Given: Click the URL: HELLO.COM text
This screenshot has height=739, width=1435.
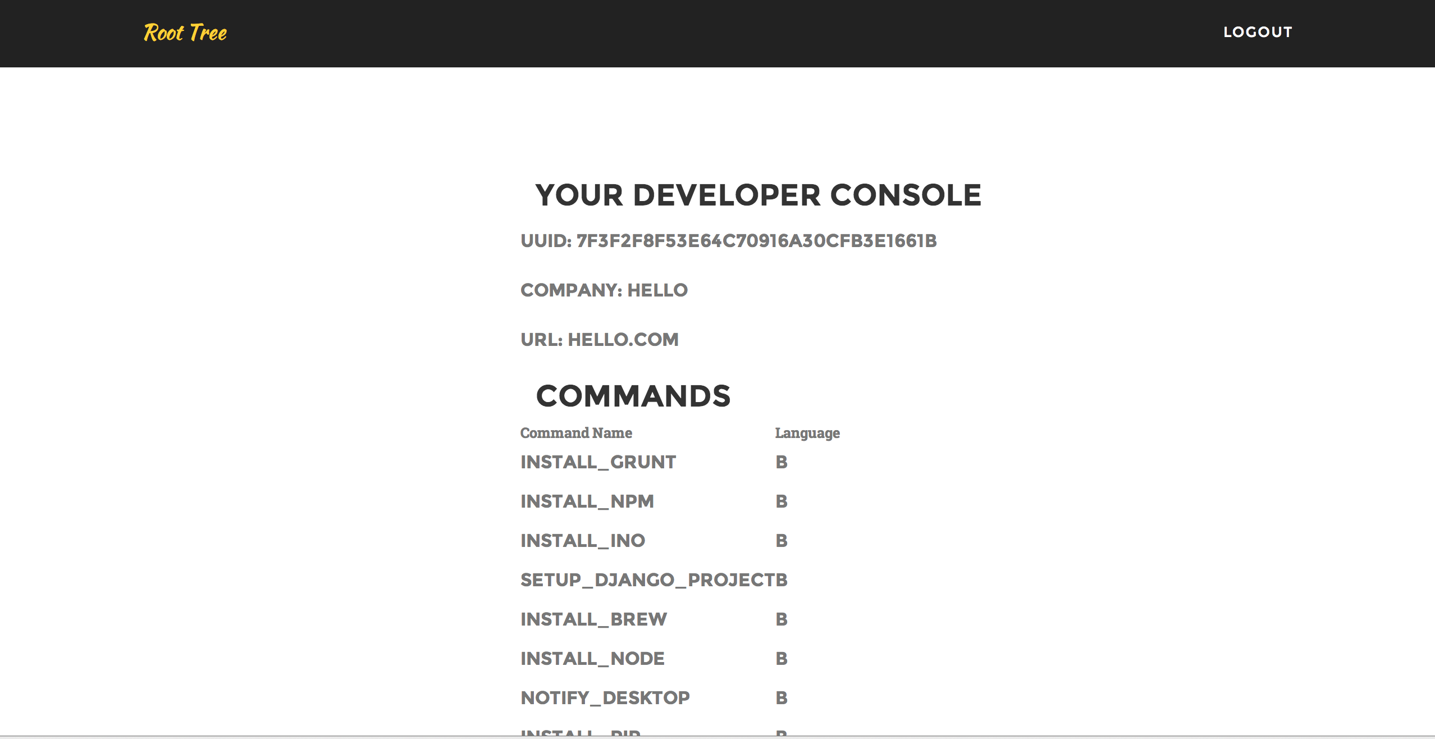Looking at the screenshot, I should (599, 340).
